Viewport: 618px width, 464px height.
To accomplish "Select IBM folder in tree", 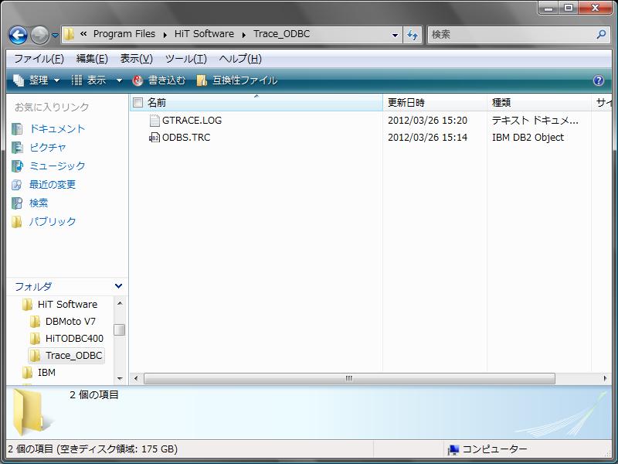I will [46, 372].
